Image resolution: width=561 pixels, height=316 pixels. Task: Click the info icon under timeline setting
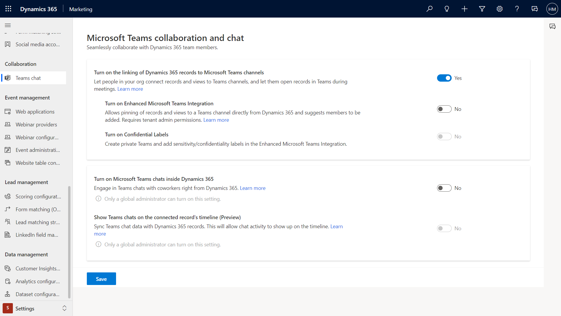(x=99, y=244)
